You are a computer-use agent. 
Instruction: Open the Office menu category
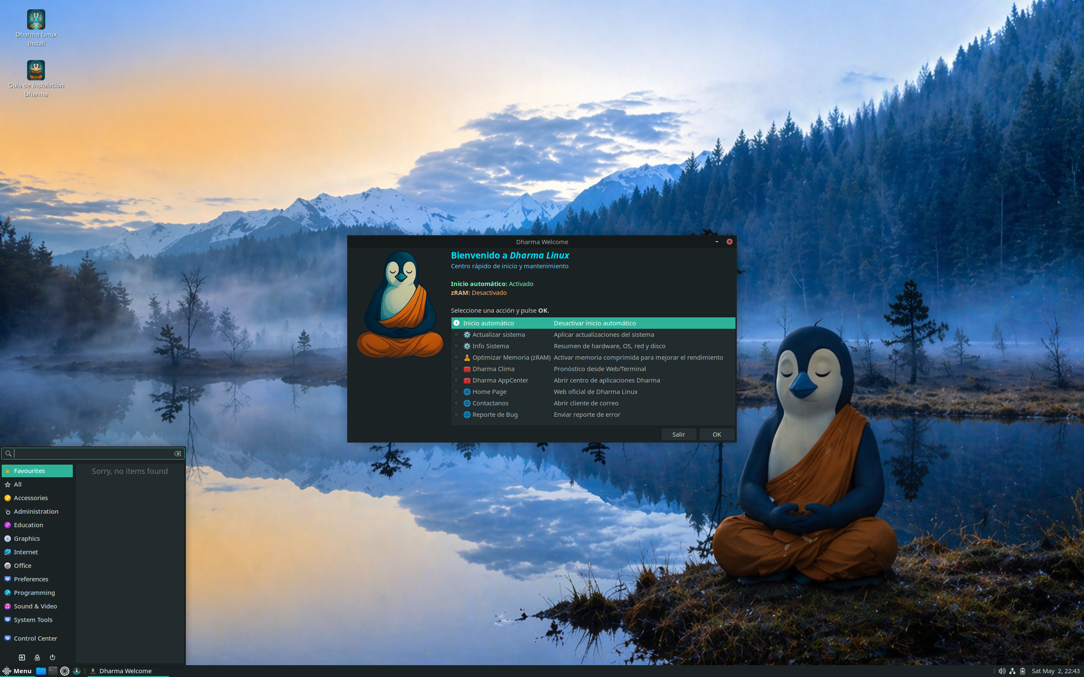pos(37,566)
